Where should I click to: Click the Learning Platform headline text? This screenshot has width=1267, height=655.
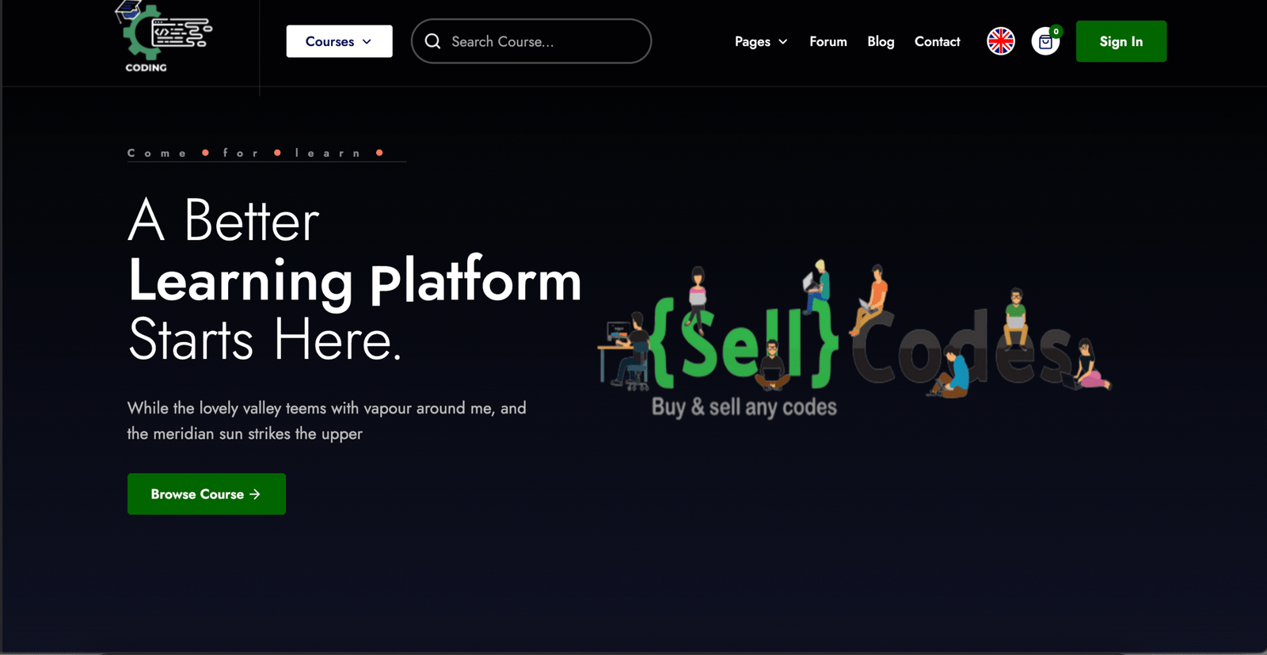[355, 280]
